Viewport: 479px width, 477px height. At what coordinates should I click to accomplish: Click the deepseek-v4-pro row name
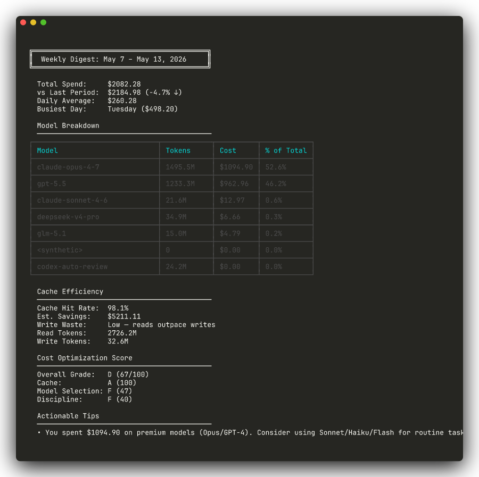coord(68,217)
